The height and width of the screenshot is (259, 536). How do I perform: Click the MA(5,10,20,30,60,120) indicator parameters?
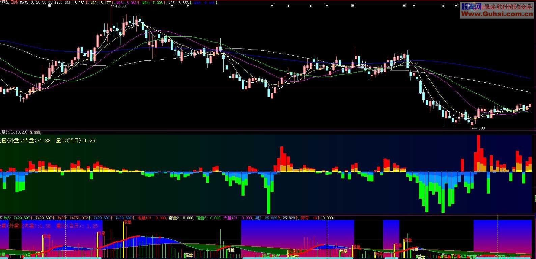[x=41, y=2]
